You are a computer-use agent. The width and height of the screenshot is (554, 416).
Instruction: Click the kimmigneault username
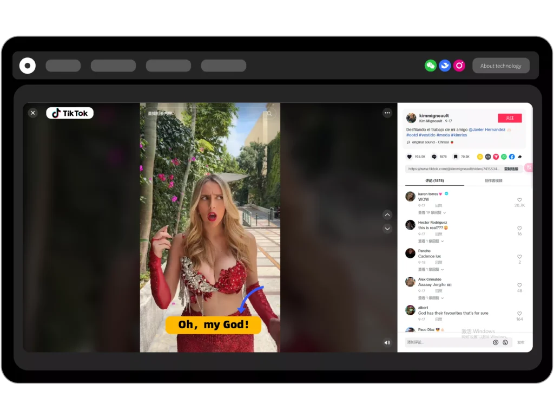[x=434, y=116]
